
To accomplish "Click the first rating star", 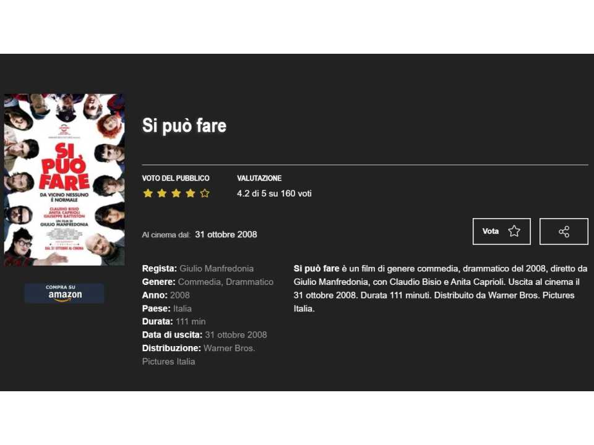I will 148,193.
